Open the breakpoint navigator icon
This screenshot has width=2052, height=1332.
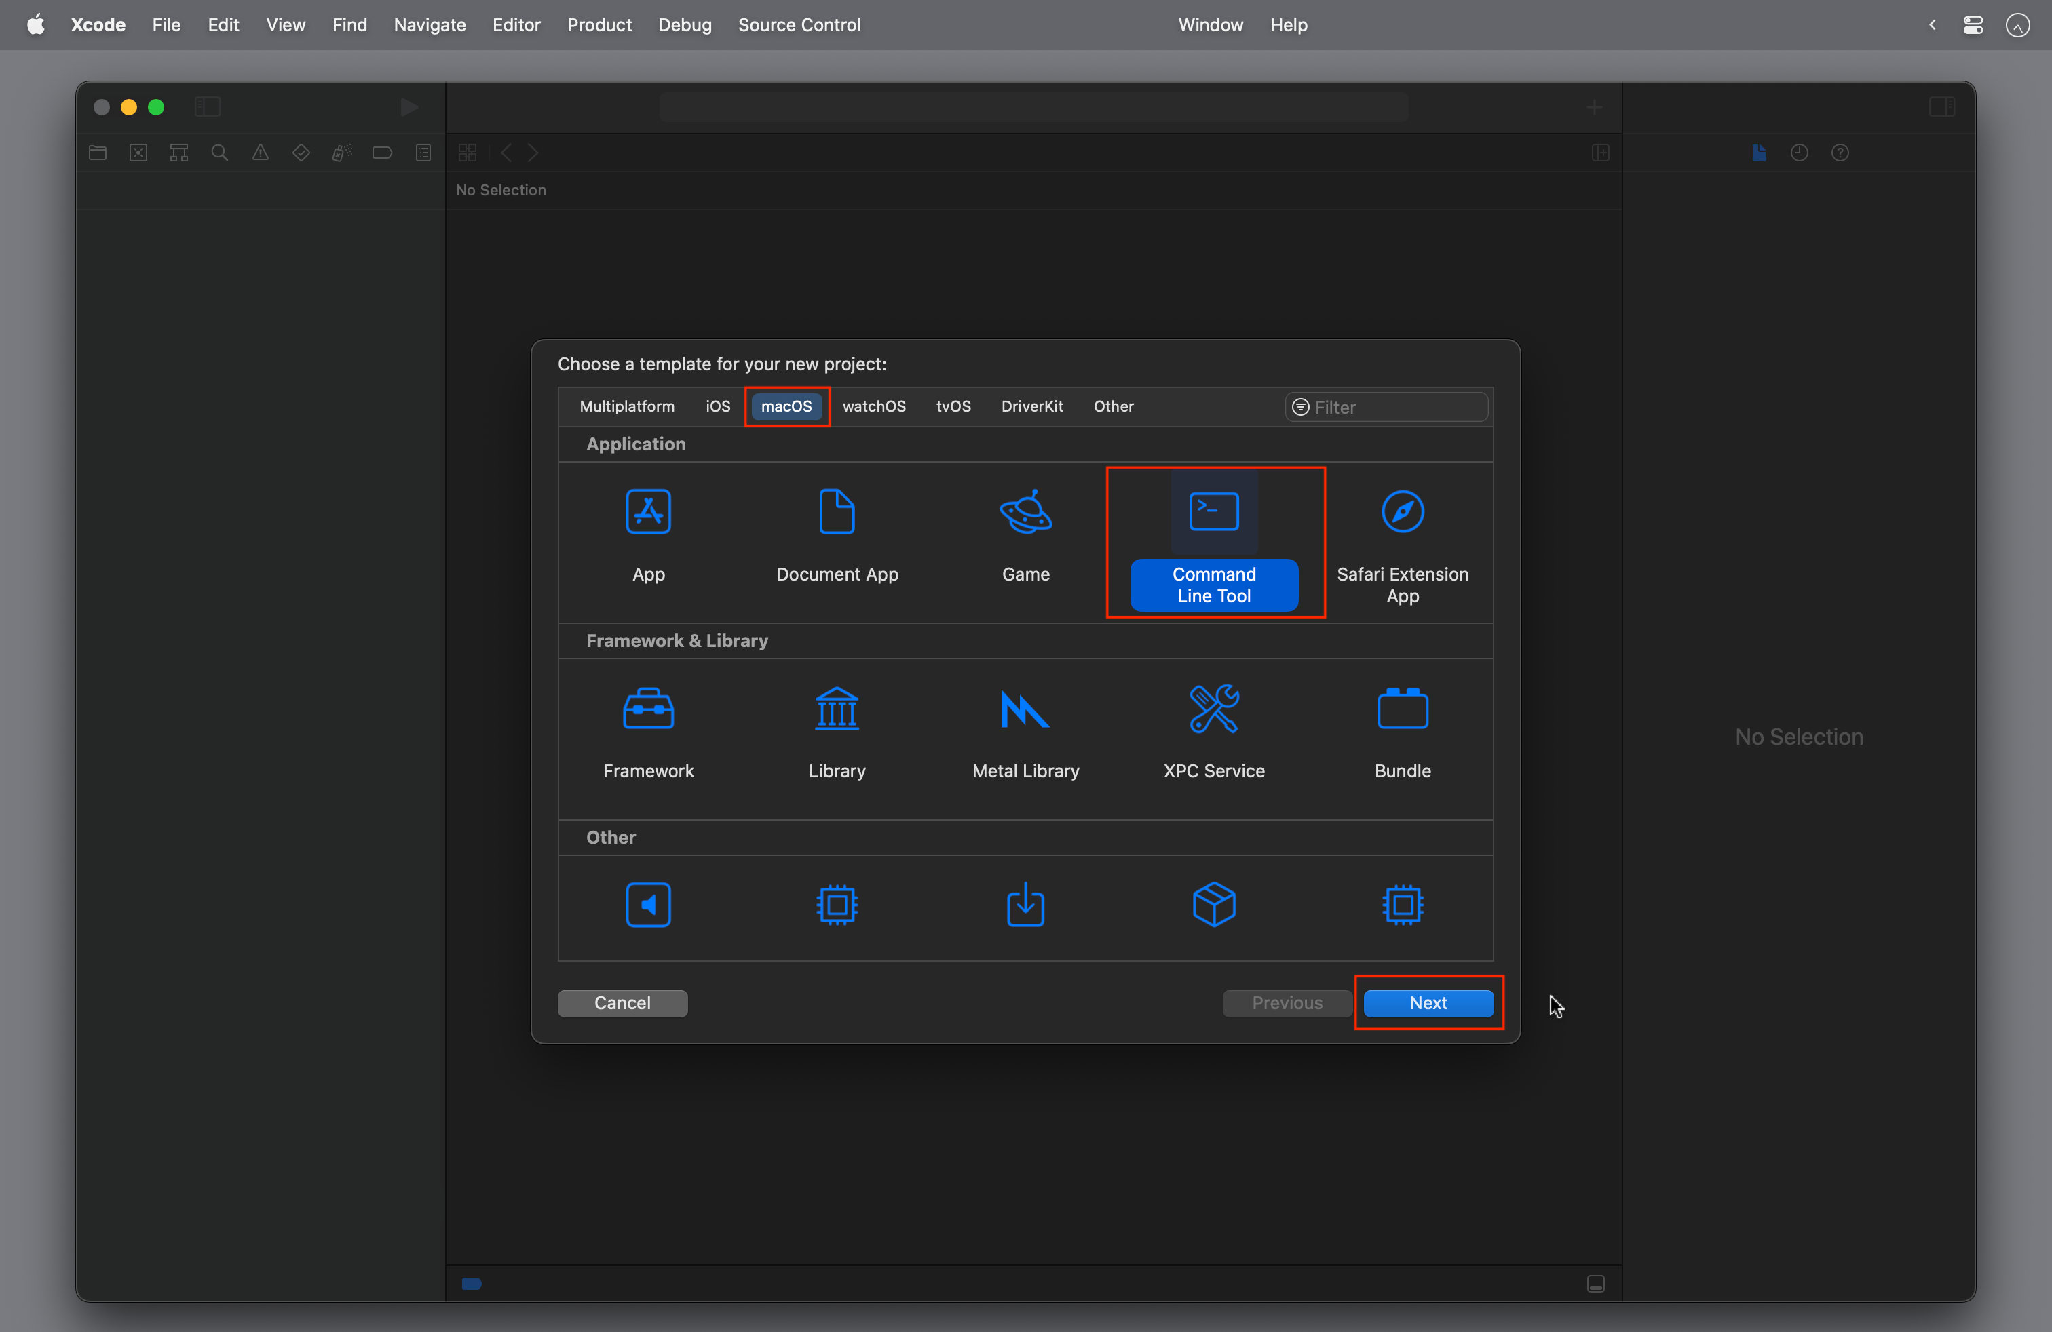coord(382,153)
